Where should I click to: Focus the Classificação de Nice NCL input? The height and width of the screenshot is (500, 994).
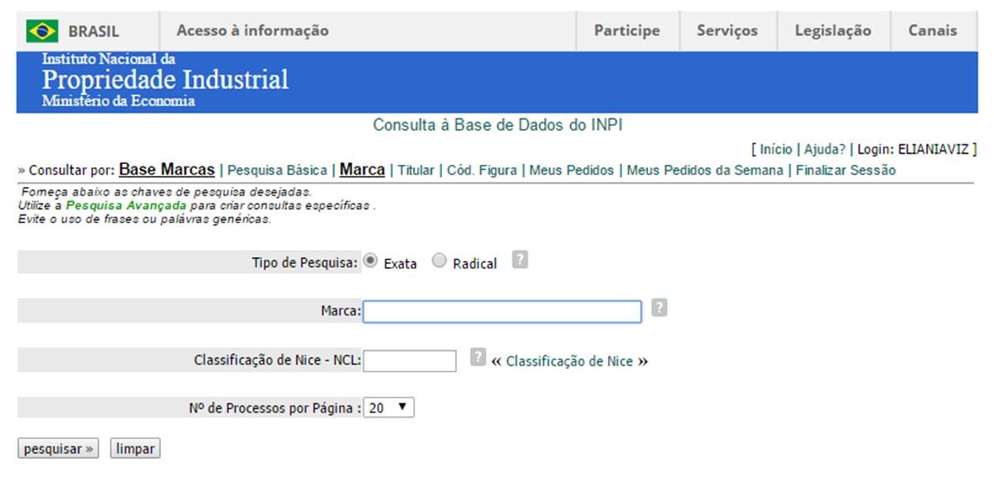point(410,360)
